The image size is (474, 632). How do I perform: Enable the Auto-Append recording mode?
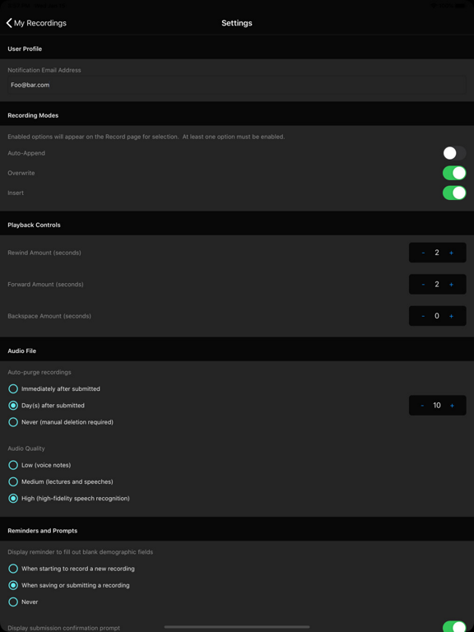[454, 153]
